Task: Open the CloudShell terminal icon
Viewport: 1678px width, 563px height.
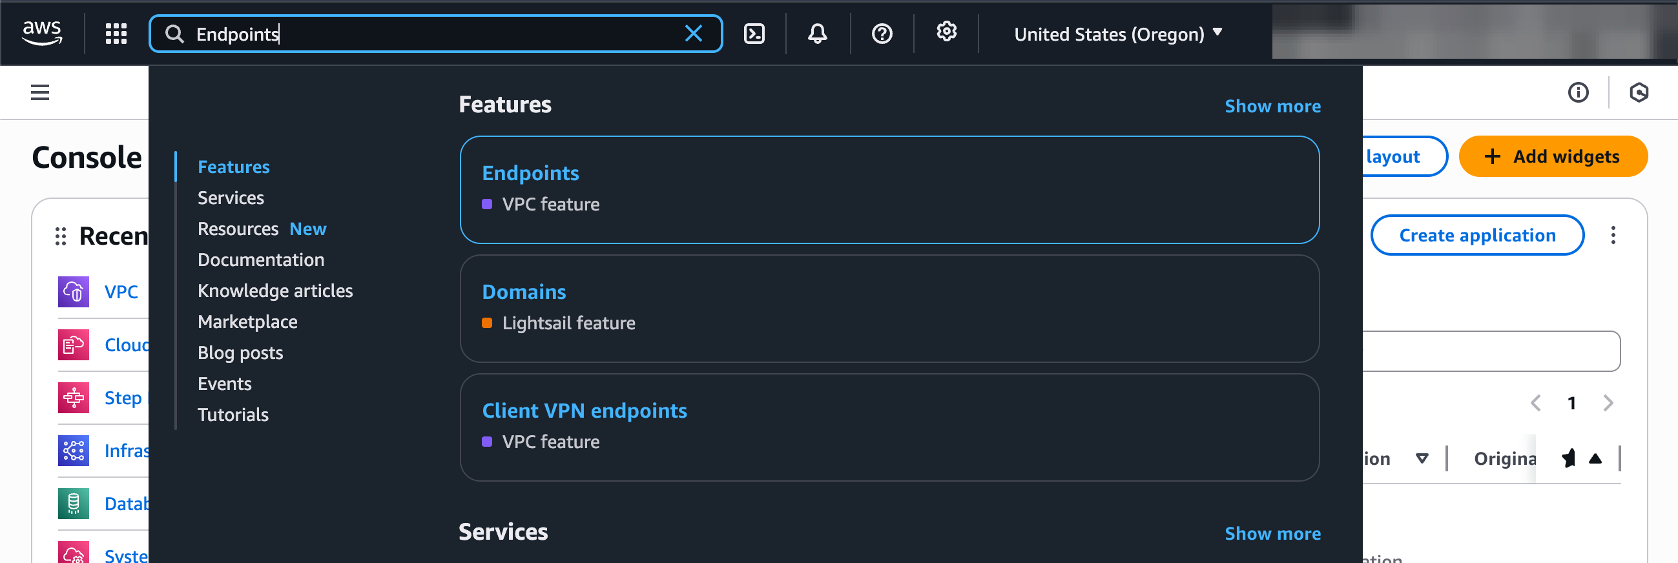Action: click(754, 33)
